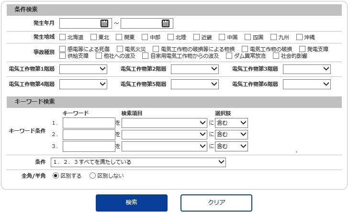Tick 感電等による死傷 accident type
This screenshot has width=349, height=213.
pos(63,49)
